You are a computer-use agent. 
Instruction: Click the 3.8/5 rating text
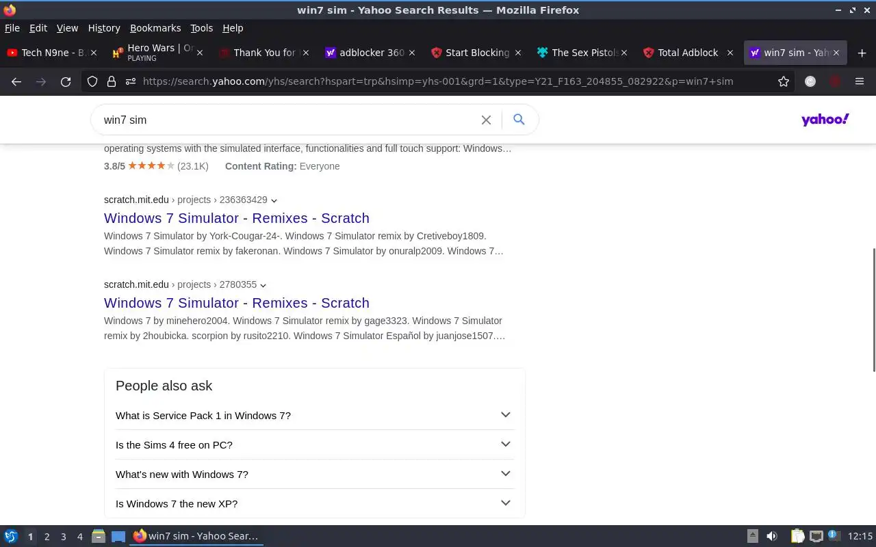pos(114,166)
